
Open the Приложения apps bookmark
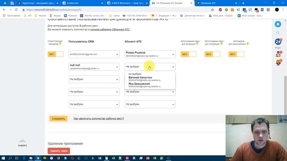[12, 16]
